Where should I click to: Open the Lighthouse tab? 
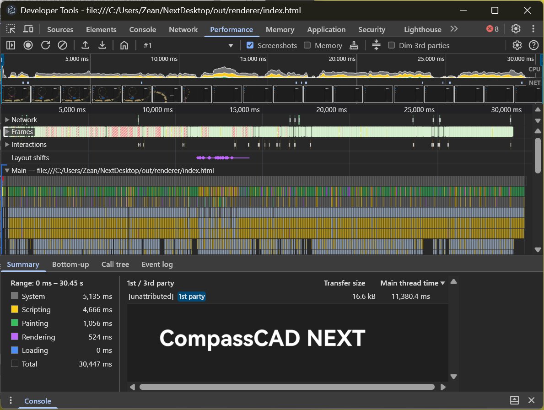(x=423, y=29)
